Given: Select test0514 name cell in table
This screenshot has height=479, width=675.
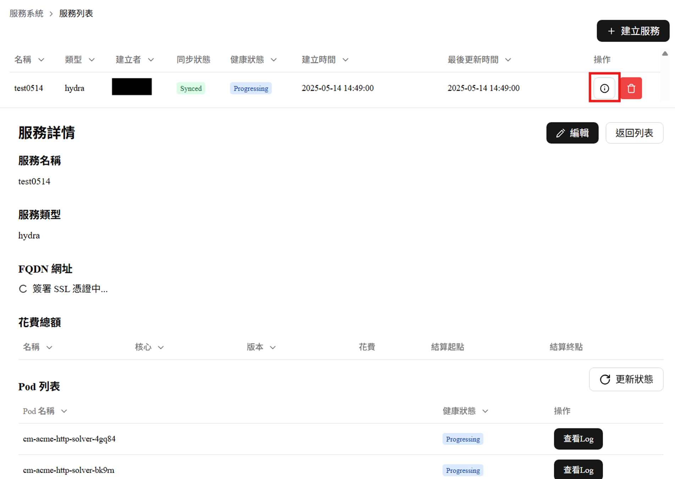Looking at the screenshot, I should coord(28,88).
